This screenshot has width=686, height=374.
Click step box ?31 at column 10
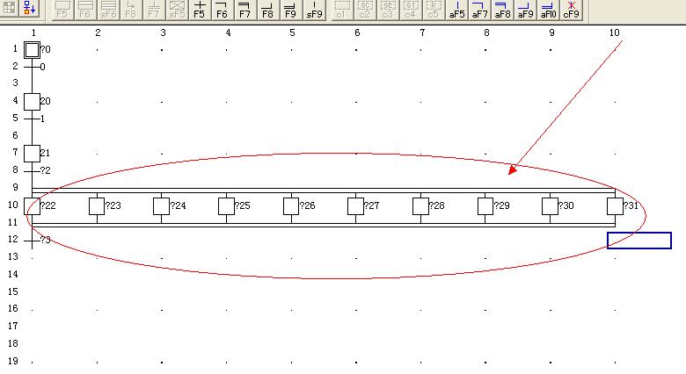615,205
